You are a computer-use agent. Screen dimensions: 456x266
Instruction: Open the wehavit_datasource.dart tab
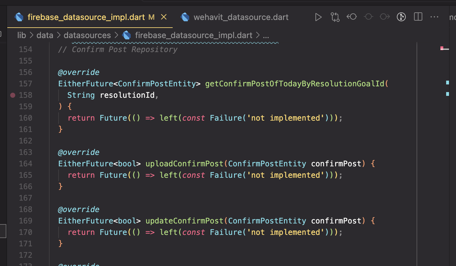[x=241, y=17]
